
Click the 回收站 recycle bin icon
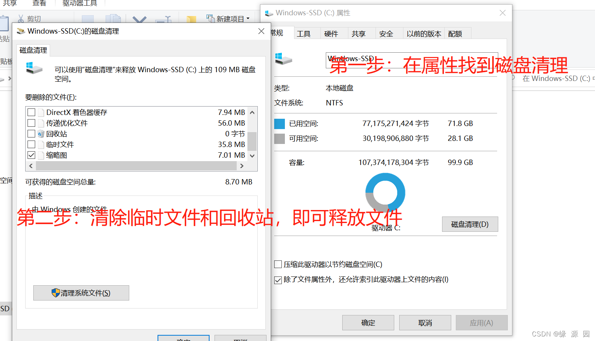pyautogui.click(x=41, y=134)
